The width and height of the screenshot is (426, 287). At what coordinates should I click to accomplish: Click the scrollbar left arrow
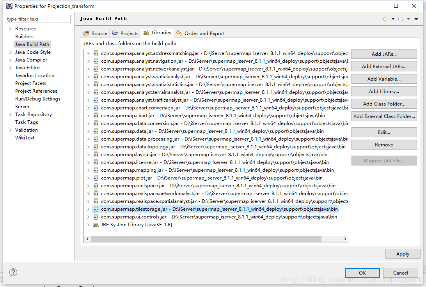click(87, 239)
